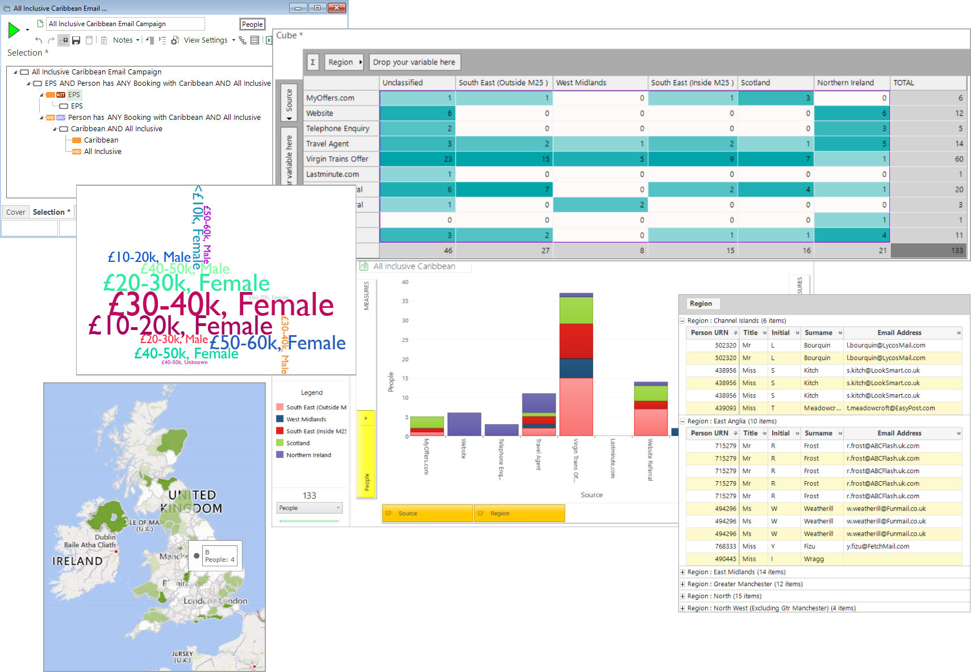Toggle the lock icon in the selection toolbar

click(64, 40)
